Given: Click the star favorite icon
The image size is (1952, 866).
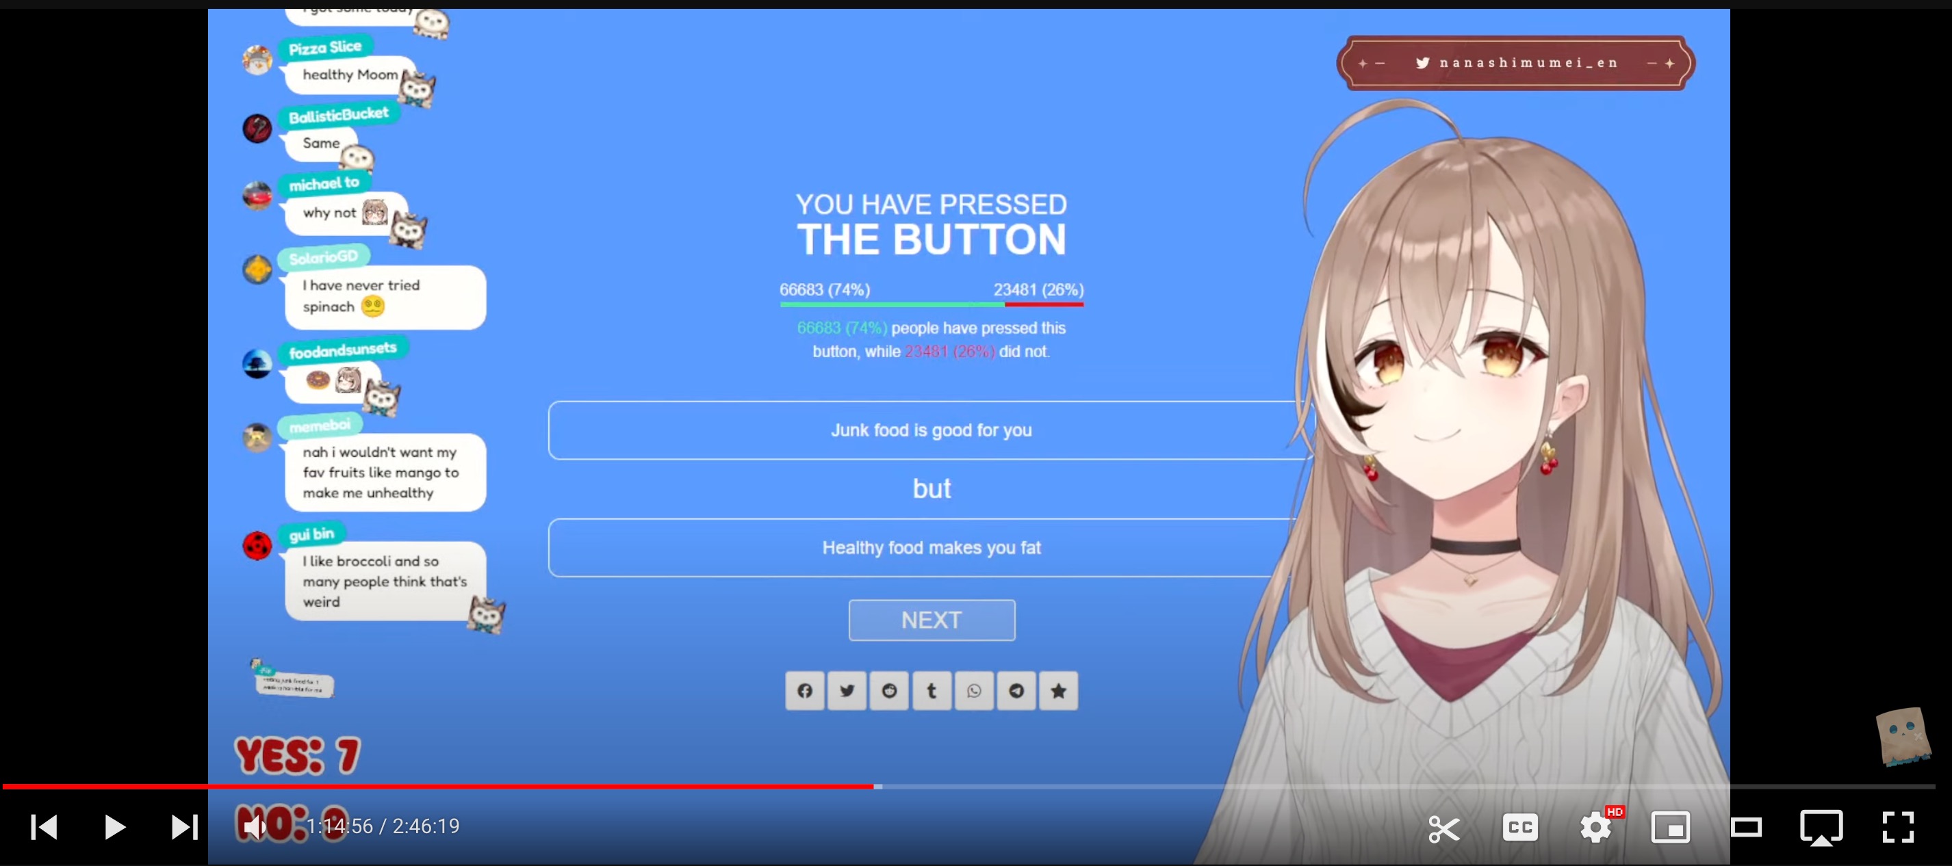Looking at the screenshot, I should point(1059,690).
